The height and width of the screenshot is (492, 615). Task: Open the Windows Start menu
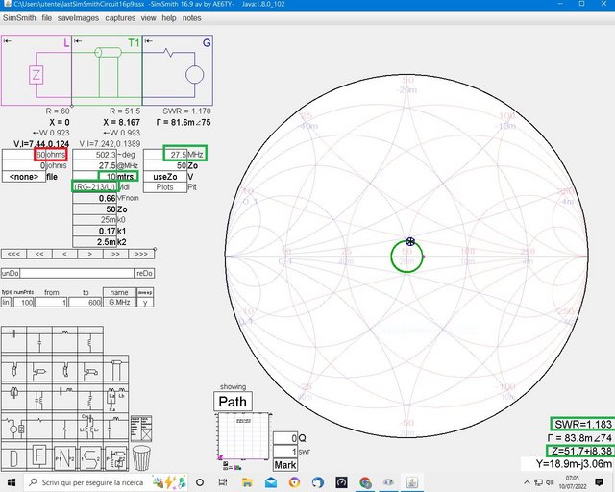12,482
